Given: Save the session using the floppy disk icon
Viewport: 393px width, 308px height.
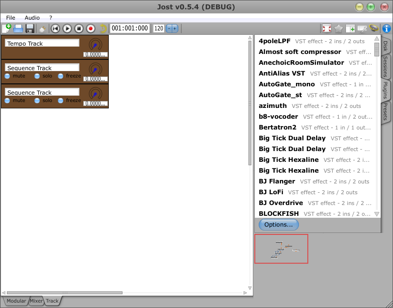Looking at the screenshot, I should coord(30,28).
